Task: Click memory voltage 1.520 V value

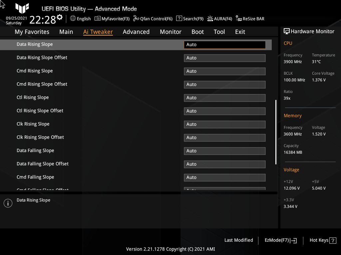Action: (x=319, y=134)
